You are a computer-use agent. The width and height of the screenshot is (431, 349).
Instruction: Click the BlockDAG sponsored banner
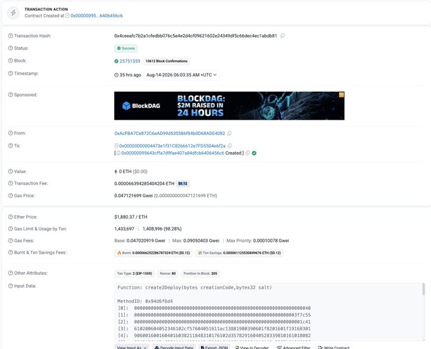click(229, 106)
